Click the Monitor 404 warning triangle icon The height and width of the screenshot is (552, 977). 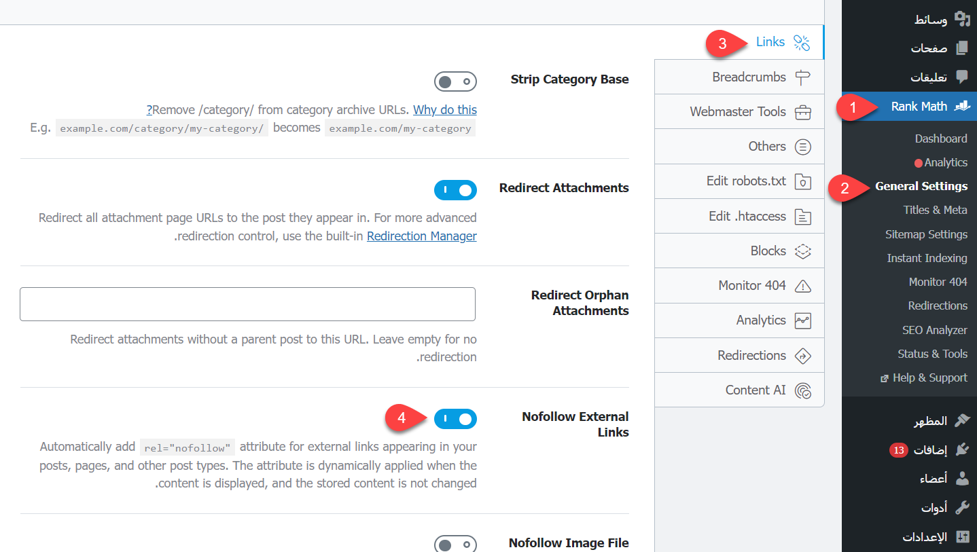(802, 286)
